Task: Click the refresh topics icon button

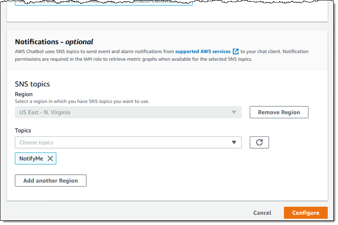Action: click(259, 142)
